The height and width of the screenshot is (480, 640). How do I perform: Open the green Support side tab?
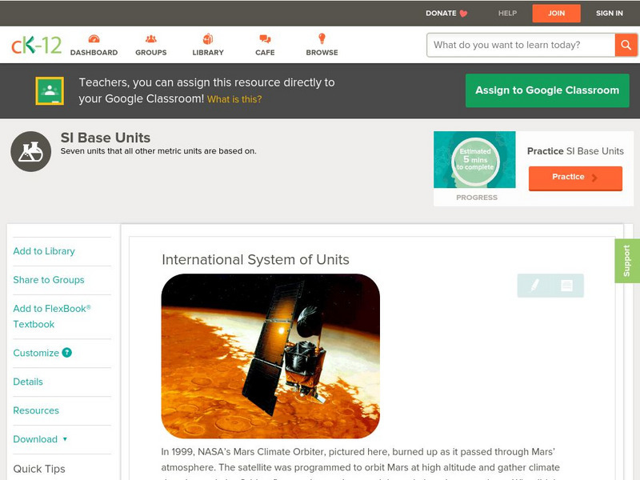click(627, 261)
